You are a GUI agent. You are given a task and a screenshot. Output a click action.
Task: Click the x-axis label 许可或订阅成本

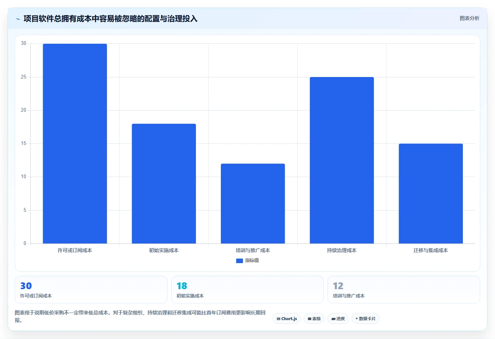[75, 250]
